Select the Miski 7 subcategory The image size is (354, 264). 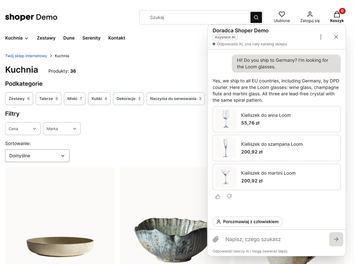[x=75, y=99]
